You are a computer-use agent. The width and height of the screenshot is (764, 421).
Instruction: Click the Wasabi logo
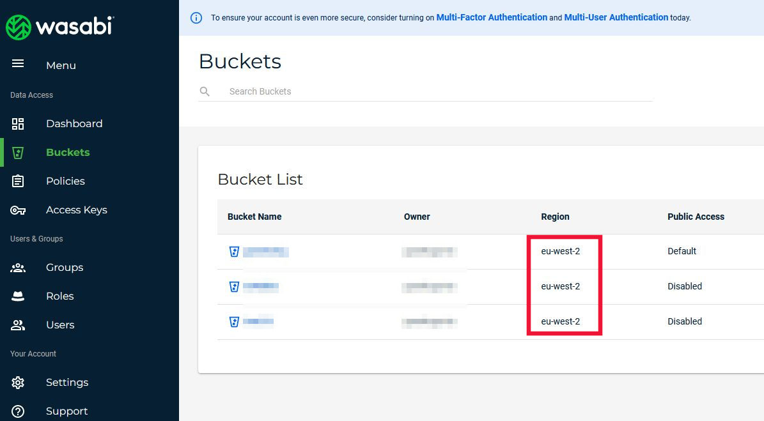[59, 26]
